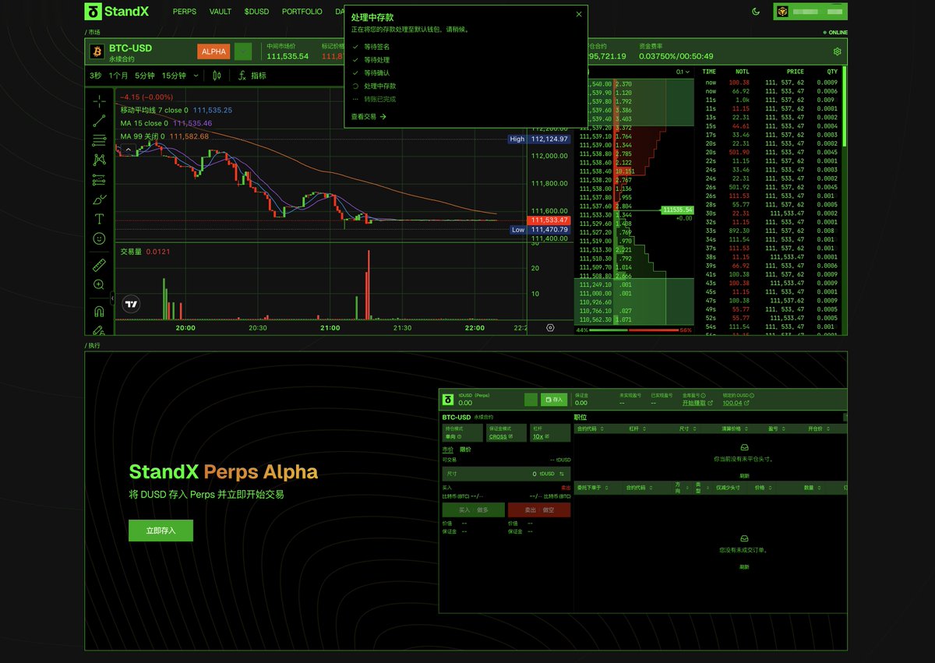Open the wallet account dropdown
This screenshot has height=663, width=935.
pos(810,12)
